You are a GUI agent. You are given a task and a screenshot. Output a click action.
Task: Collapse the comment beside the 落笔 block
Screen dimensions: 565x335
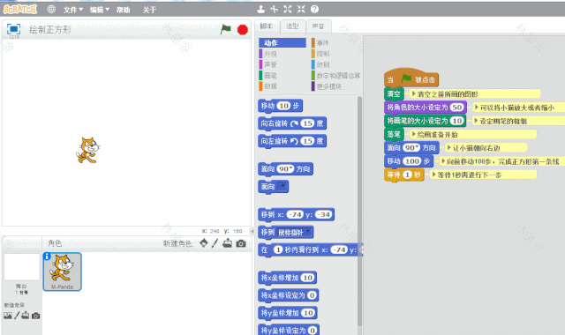click(414, 134)
